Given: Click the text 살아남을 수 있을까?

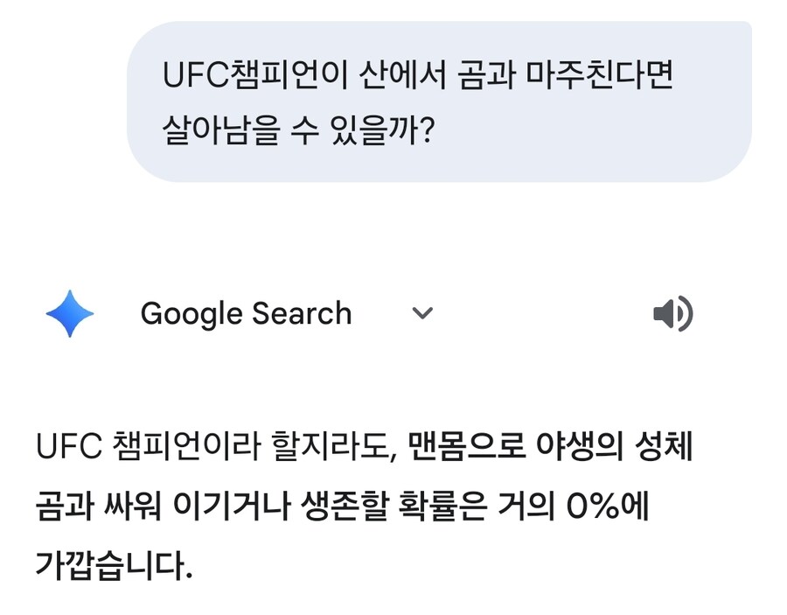Looking at the screenshot, I should [298, 130].
